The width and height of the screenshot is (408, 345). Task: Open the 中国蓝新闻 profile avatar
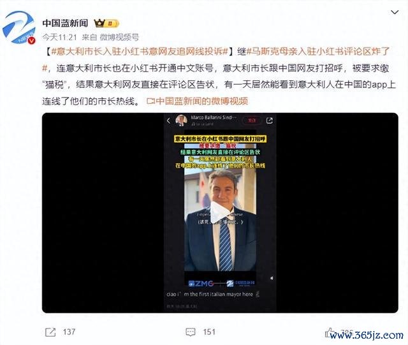(x=18, y=27)
